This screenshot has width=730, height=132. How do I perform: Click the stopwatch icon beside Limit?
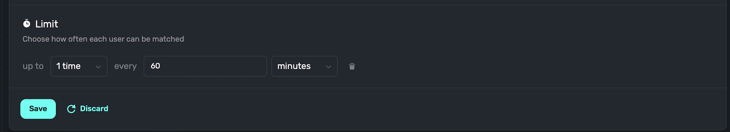coord(27,24)
